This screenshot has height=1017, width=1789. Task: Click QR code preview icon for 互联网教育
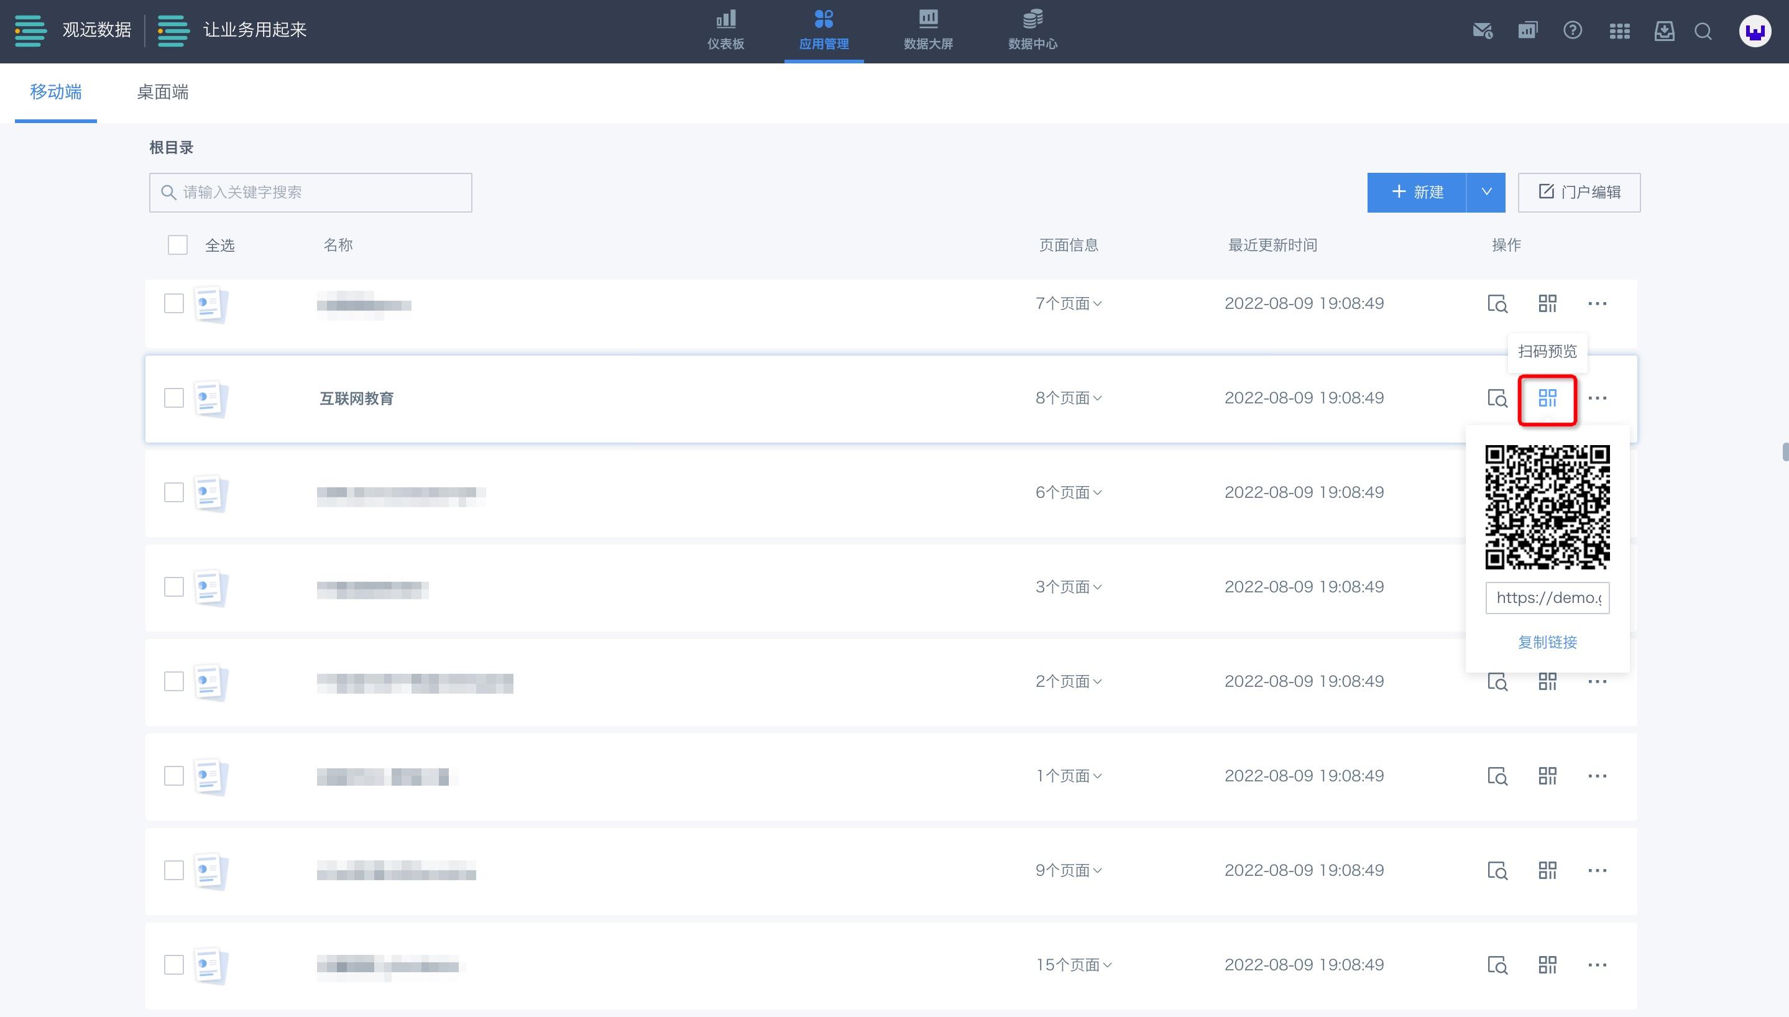(1547, 398)
